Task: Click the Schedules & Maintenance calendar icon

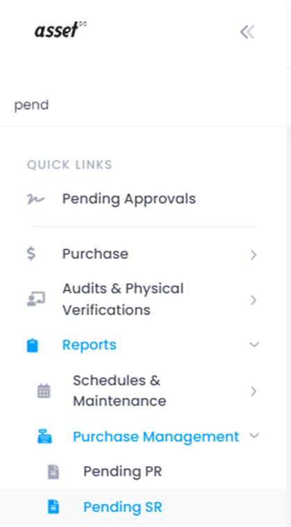Action: point(44,391)
